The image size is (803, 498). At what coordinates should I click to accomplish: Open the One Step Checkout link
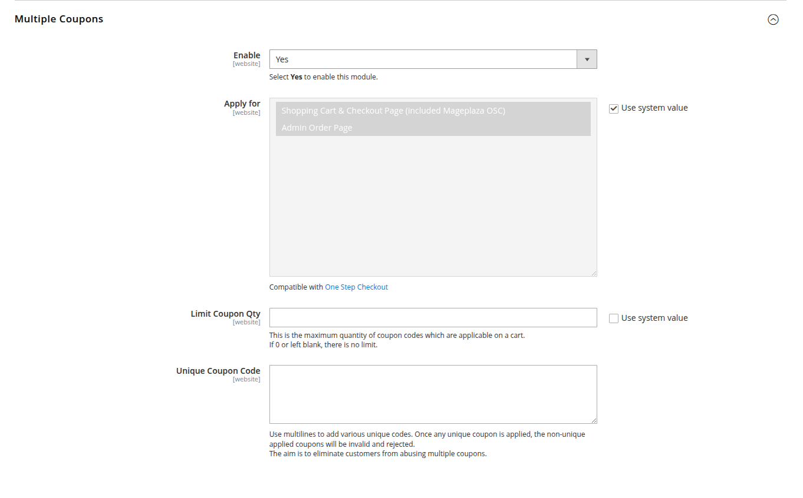tap(356, 287)
